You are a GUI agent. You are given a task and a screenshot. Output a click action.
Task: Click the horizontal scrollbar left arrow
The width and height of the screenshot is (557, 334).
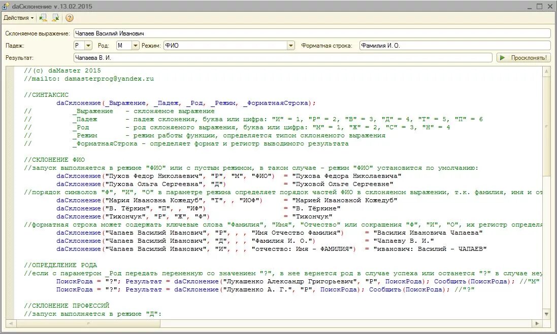[11, 323]
